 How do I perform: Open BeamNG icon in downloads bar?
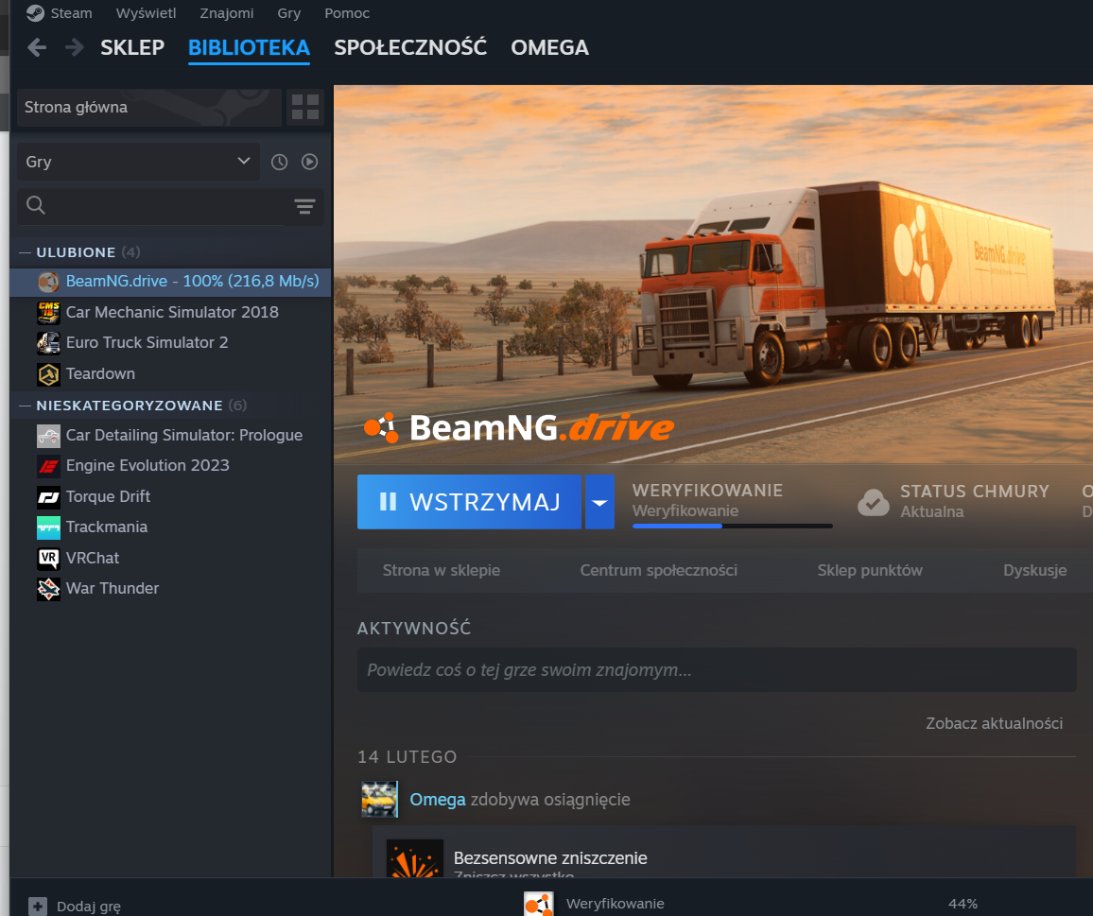coord(539,904)
